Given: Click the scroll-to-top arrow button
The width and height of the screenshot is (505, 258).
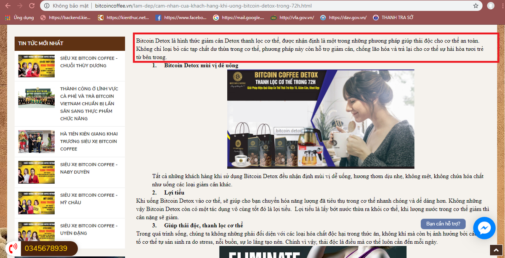Looking at the screenshot, I should pyautogui.click(x=496, y=250).
